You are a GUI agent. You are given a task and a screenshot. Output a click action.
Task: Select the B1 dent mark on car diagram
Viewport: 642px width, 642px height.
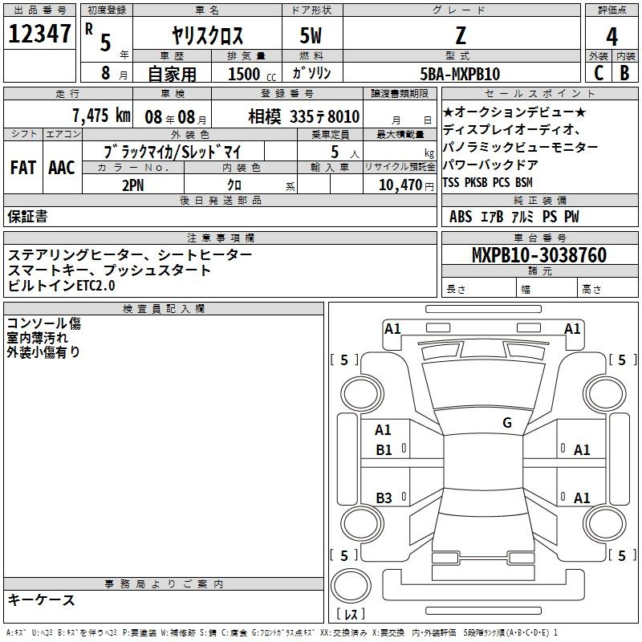coord(384,450)
